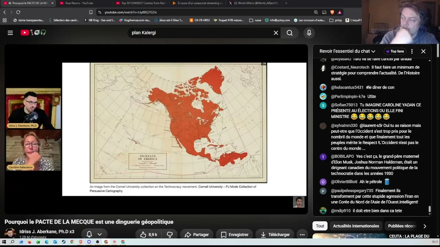Open the Windows Start menu
Image resolution: width=440 pixels, height=247 pixels.
click(x=4, y=242)
